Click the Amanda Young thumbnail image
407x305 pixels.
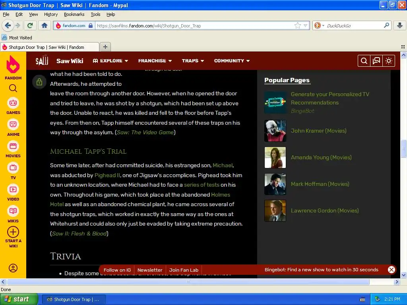[x=275, y=157]
